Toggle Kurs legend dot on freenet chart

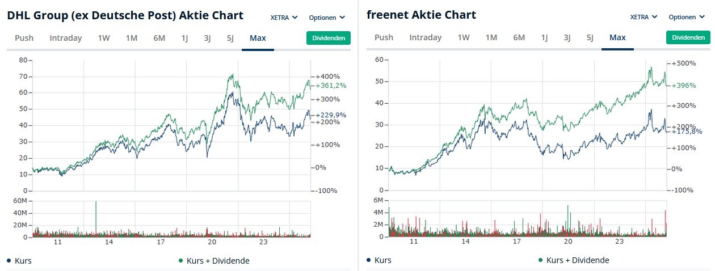click(369, 260)
